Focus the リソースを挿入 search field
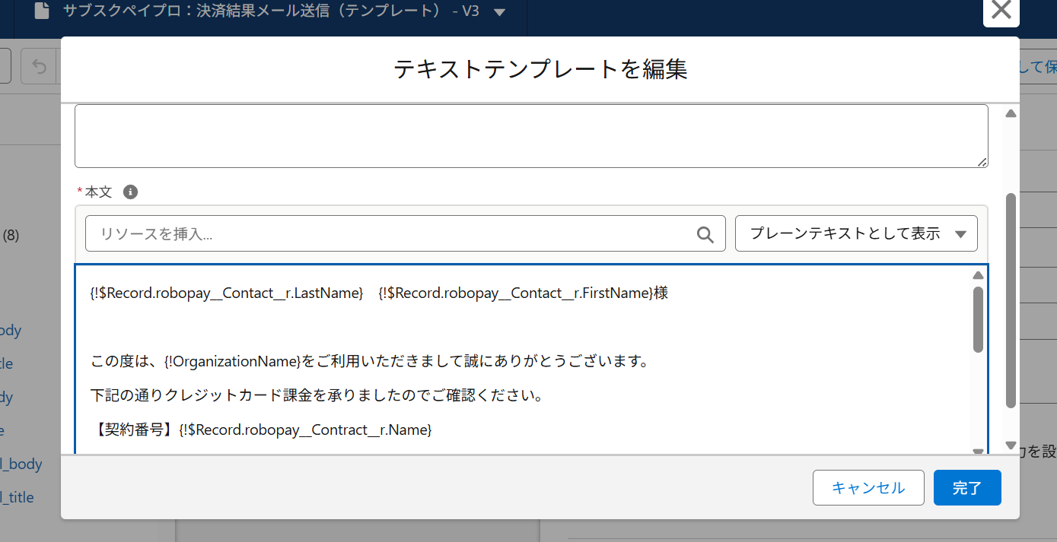This screenshot has width=1057, height=542. pos(388,234)
